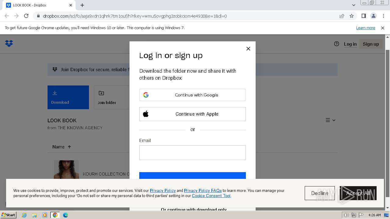Open a new browser tab
The image size is (390, 219).
82,5
